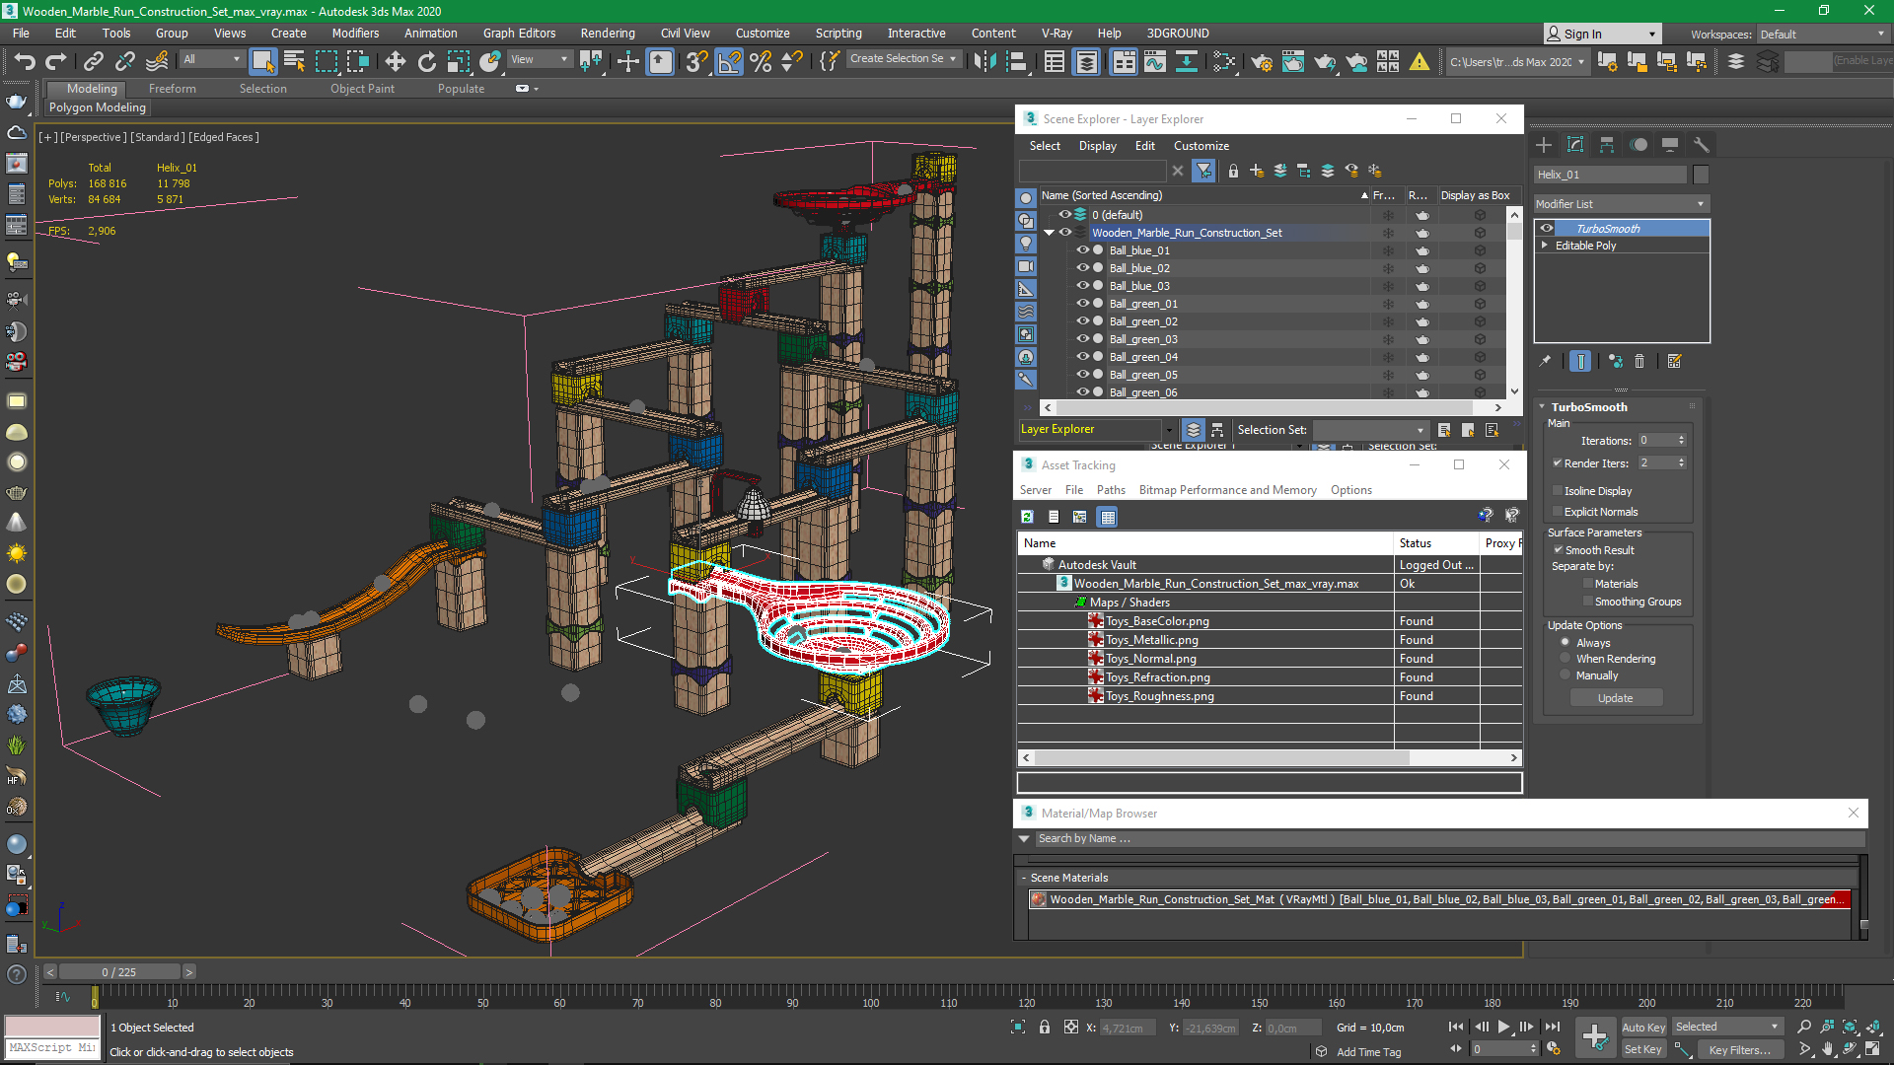Choose the Select and Rotate tool
1894x1065 pixels.
coord(426,62)
